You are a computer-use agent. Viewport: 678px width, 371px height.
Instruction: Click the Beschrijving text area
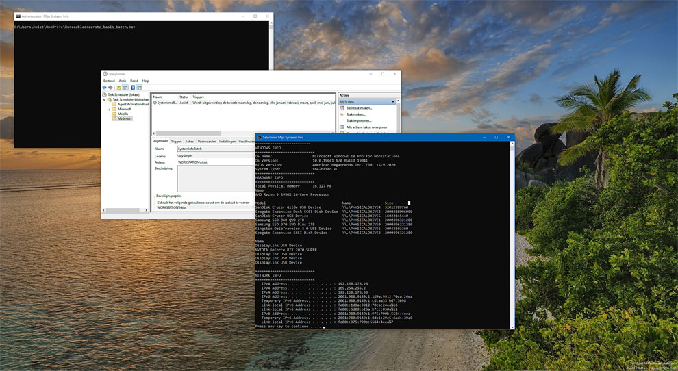click(216, 179)
